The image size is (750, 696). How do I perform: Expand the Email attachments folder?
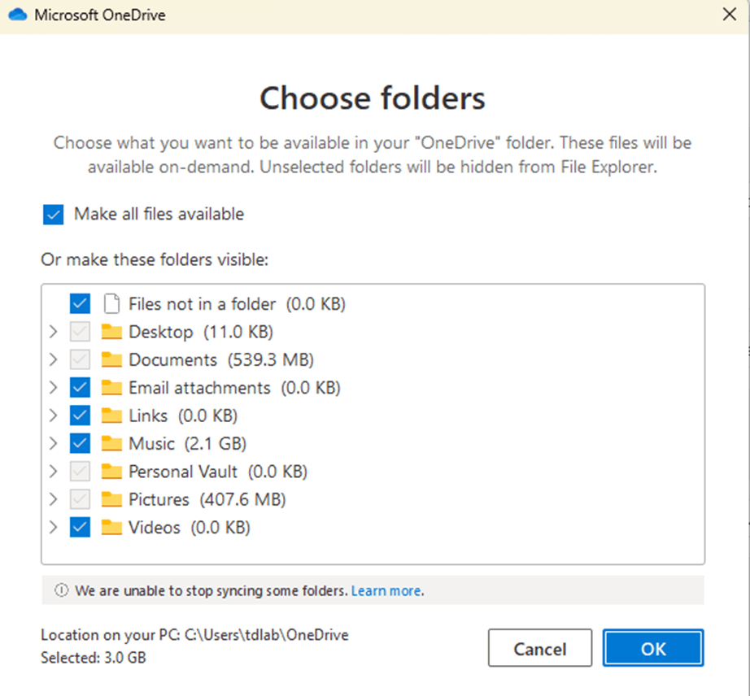pos(53,388)
